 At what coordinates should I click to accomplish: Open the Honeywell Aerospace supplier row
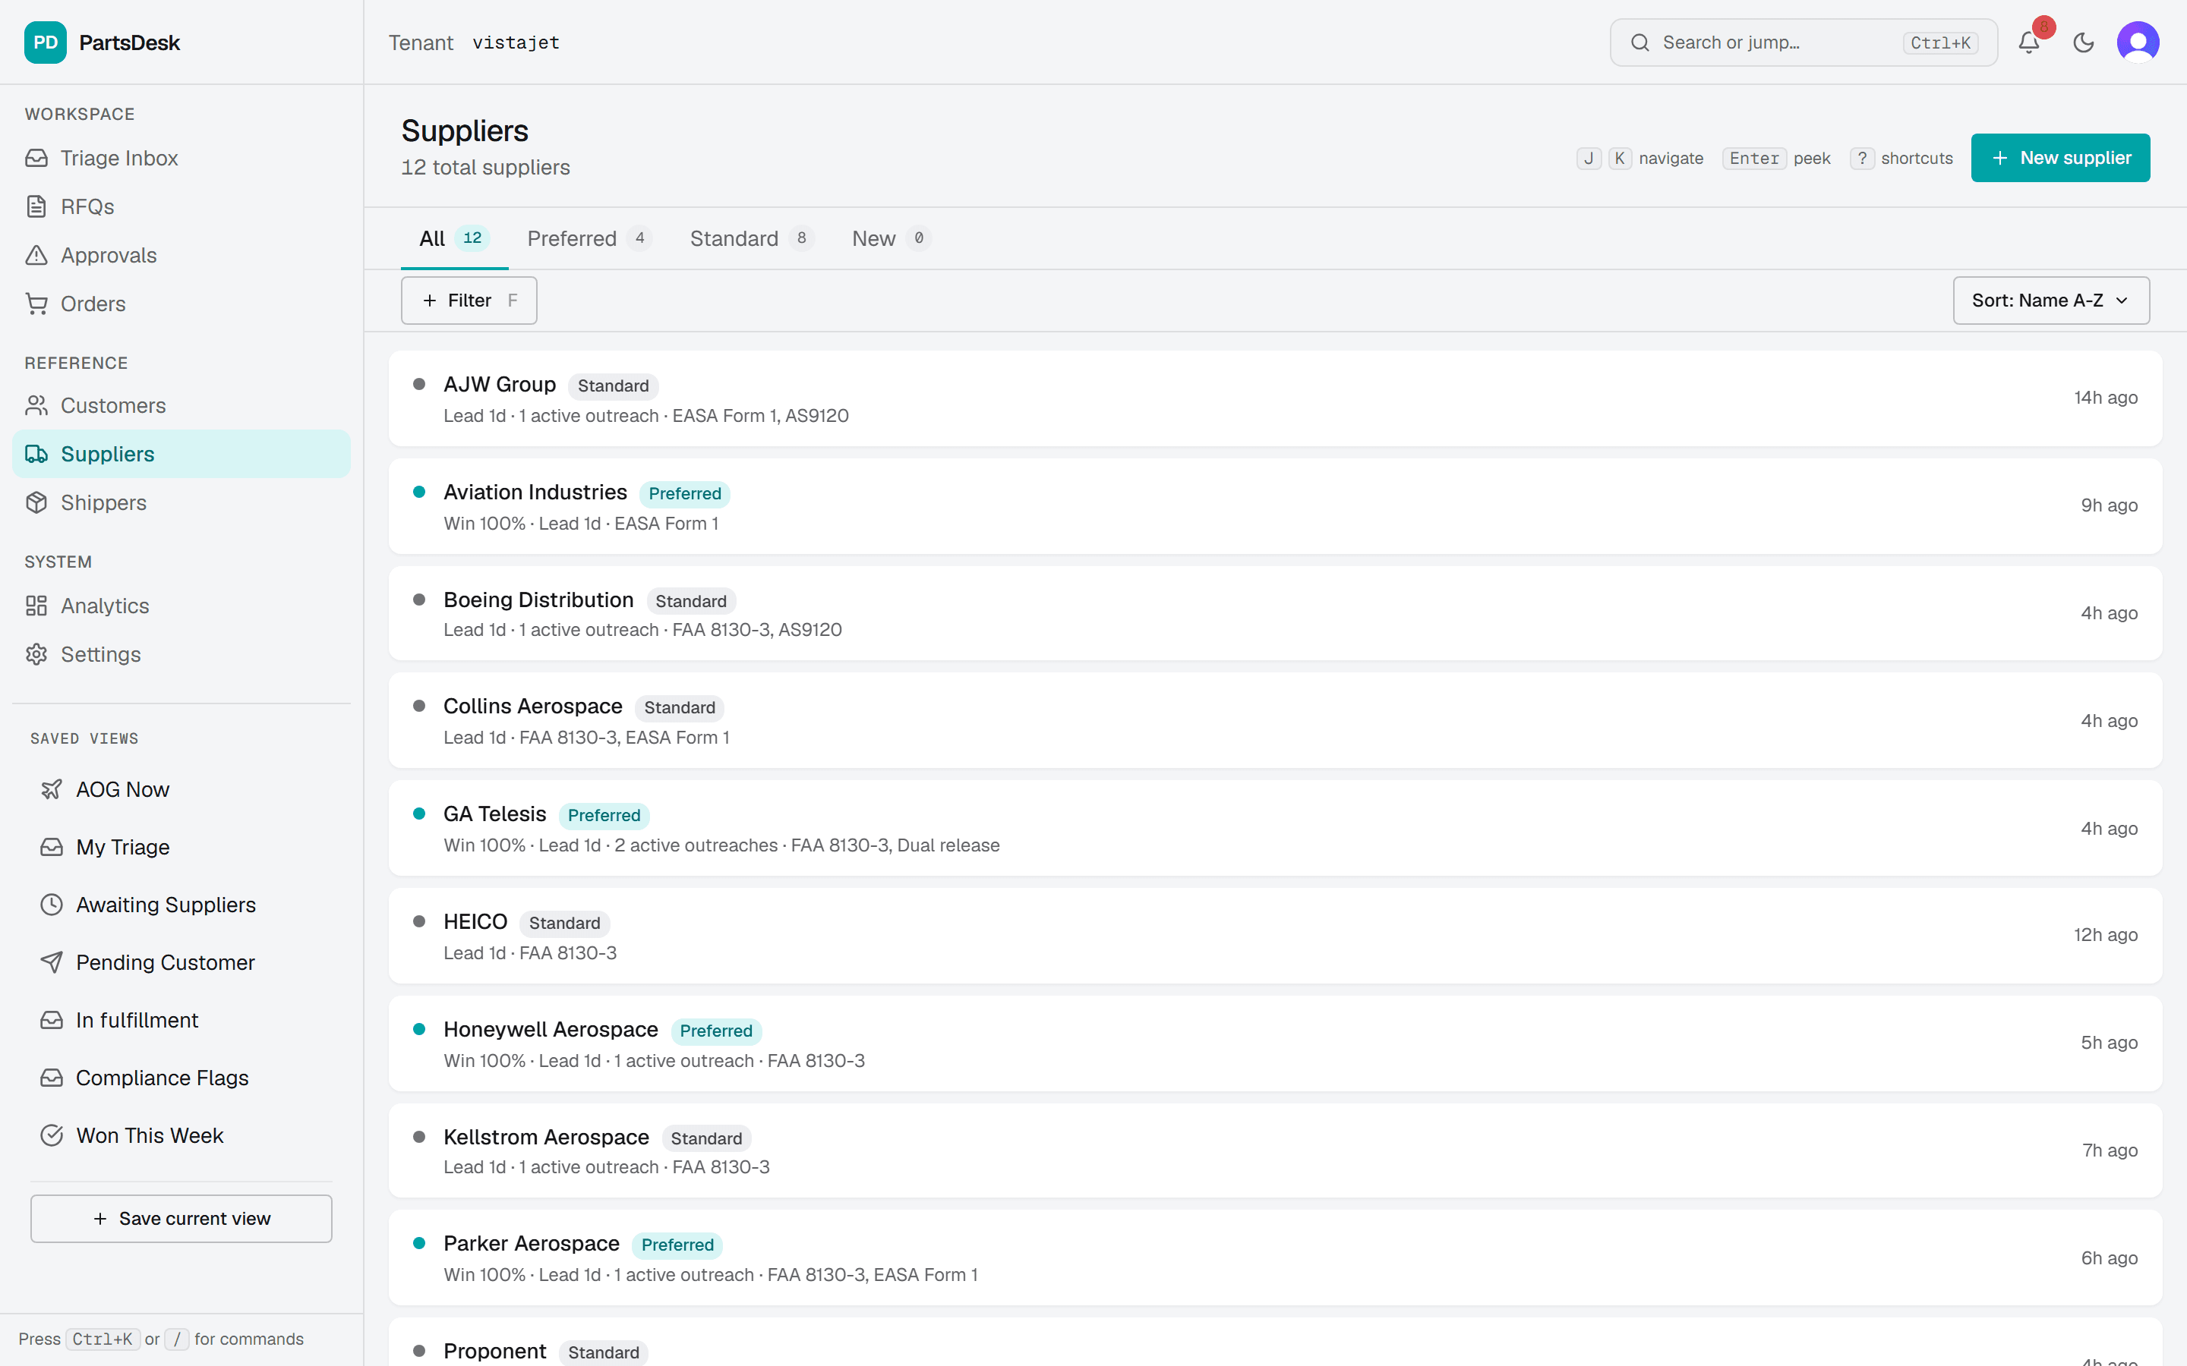click(x=1275, y=1043)
